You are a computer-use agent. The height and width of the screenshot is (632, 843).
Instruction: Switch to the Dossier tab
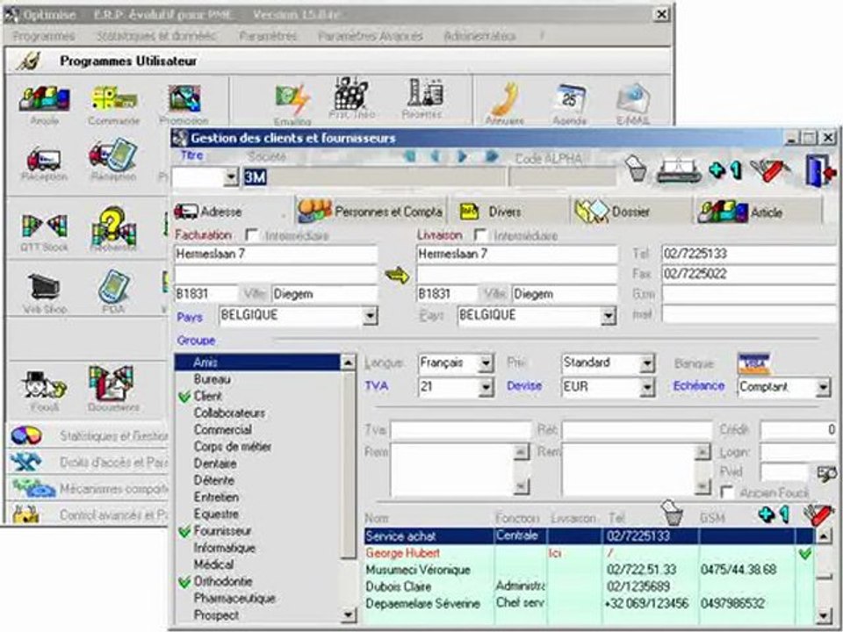pyautogui.click(x=631, y=212)
